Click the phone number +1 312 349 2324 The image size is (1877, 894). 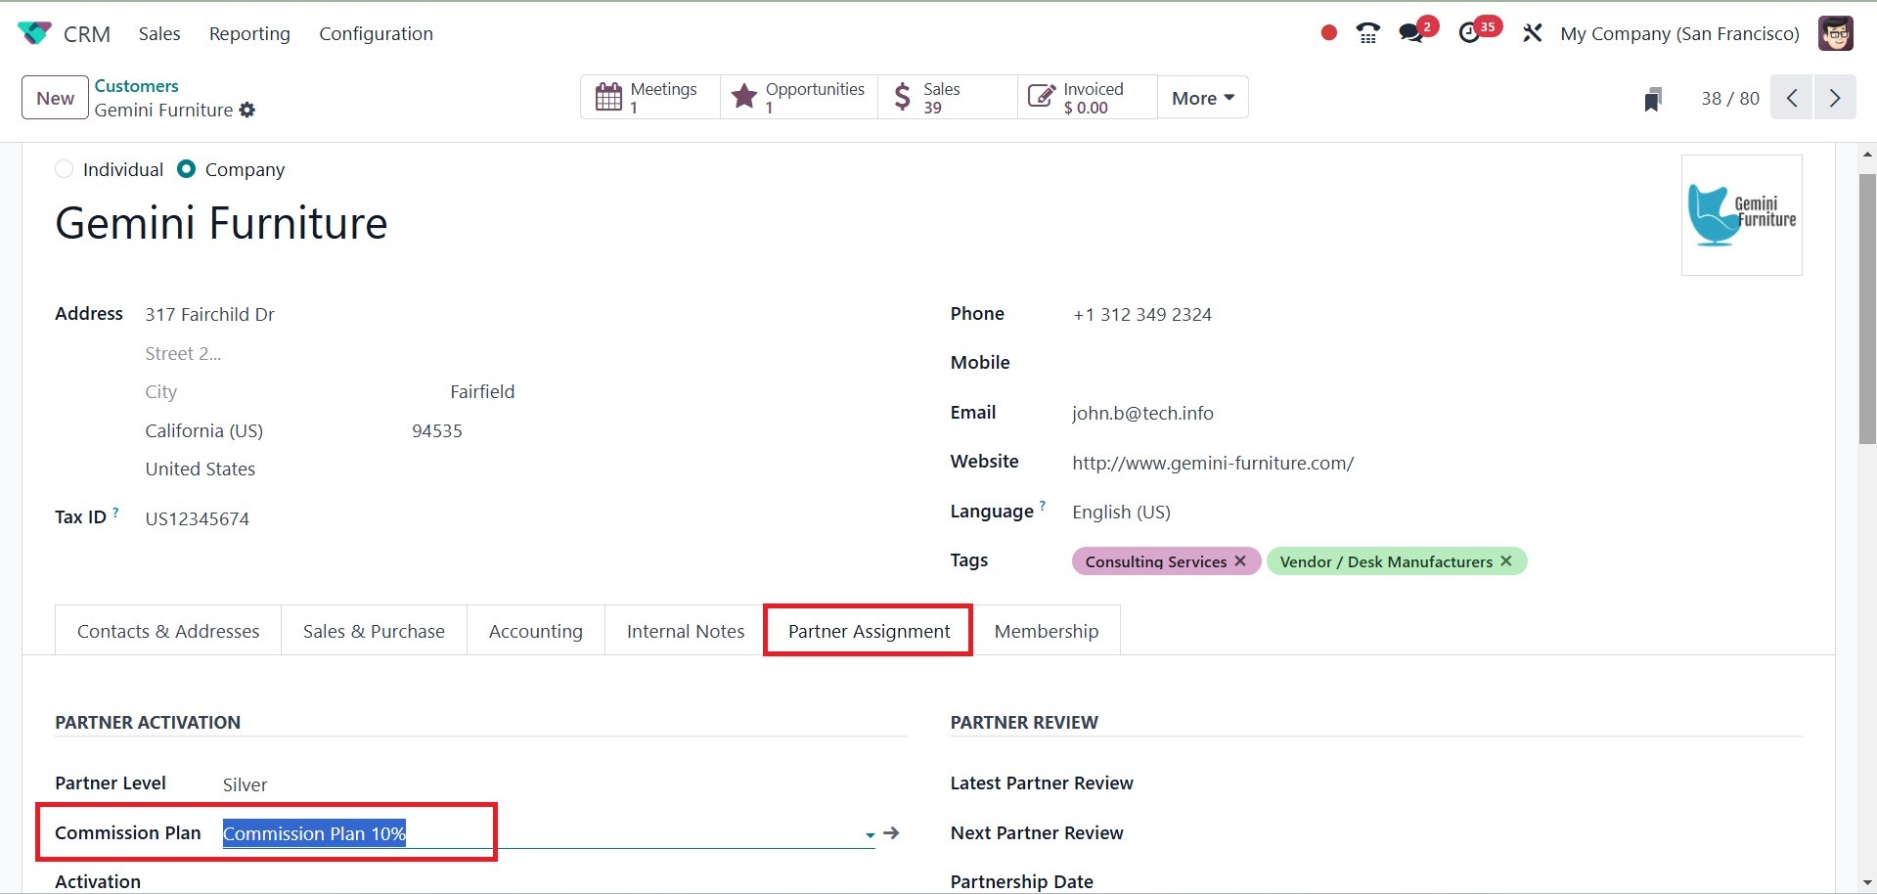[x=1142, y=315]
